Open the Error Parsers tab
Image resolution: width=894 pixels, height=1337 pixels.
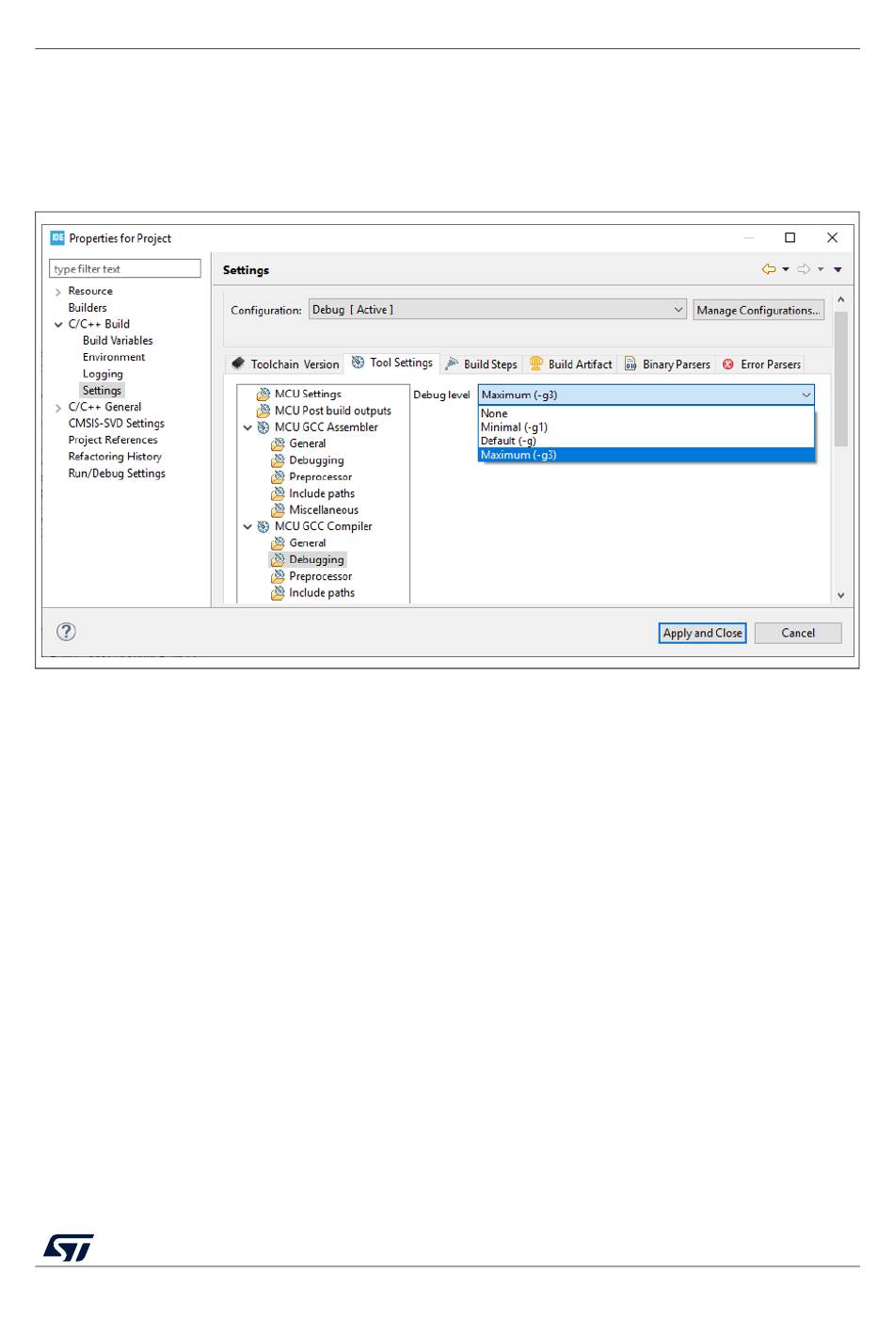pos(761,364)
